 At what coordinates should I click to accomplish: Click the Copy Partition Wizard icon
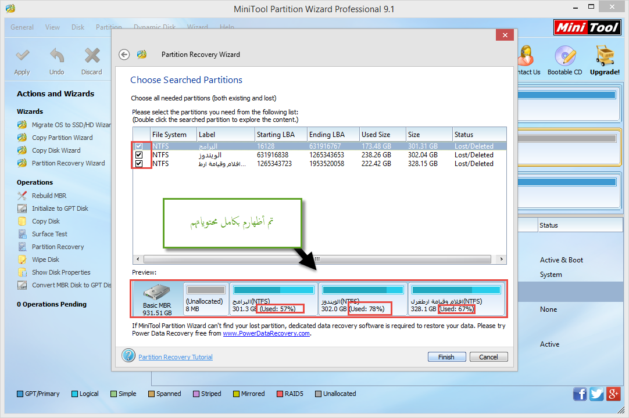click(22, 138)
